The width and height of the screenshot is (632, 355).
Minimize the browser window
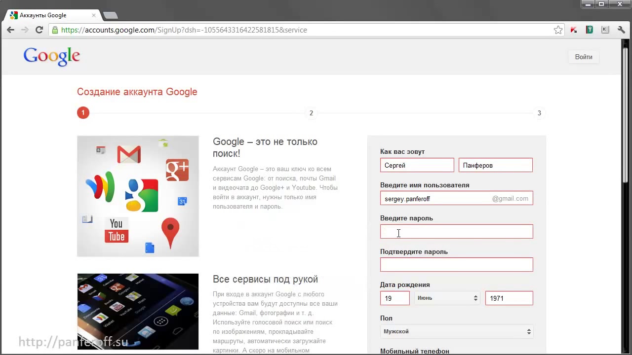tap(588, 4)
